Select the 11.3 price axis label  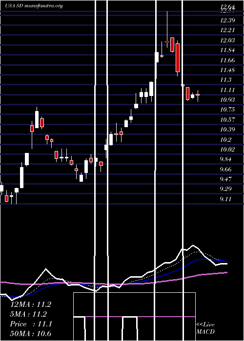225,80
